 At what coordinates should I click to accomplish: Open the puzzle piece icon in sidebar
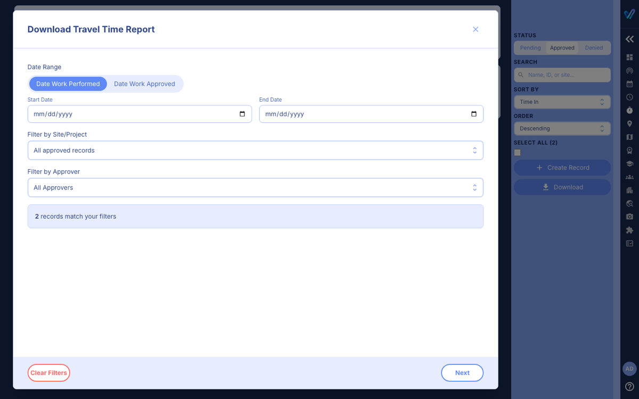629,230
